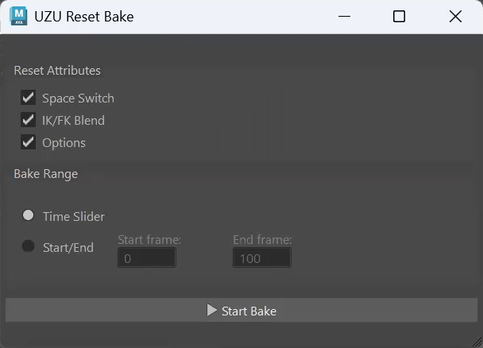Toggle the Options checkbox off

click(28, 142)
